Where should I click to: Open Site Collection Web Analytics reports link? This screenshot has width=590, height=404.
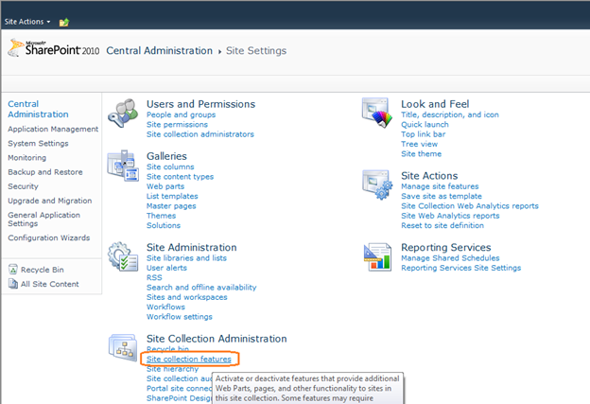pos(470,205)
